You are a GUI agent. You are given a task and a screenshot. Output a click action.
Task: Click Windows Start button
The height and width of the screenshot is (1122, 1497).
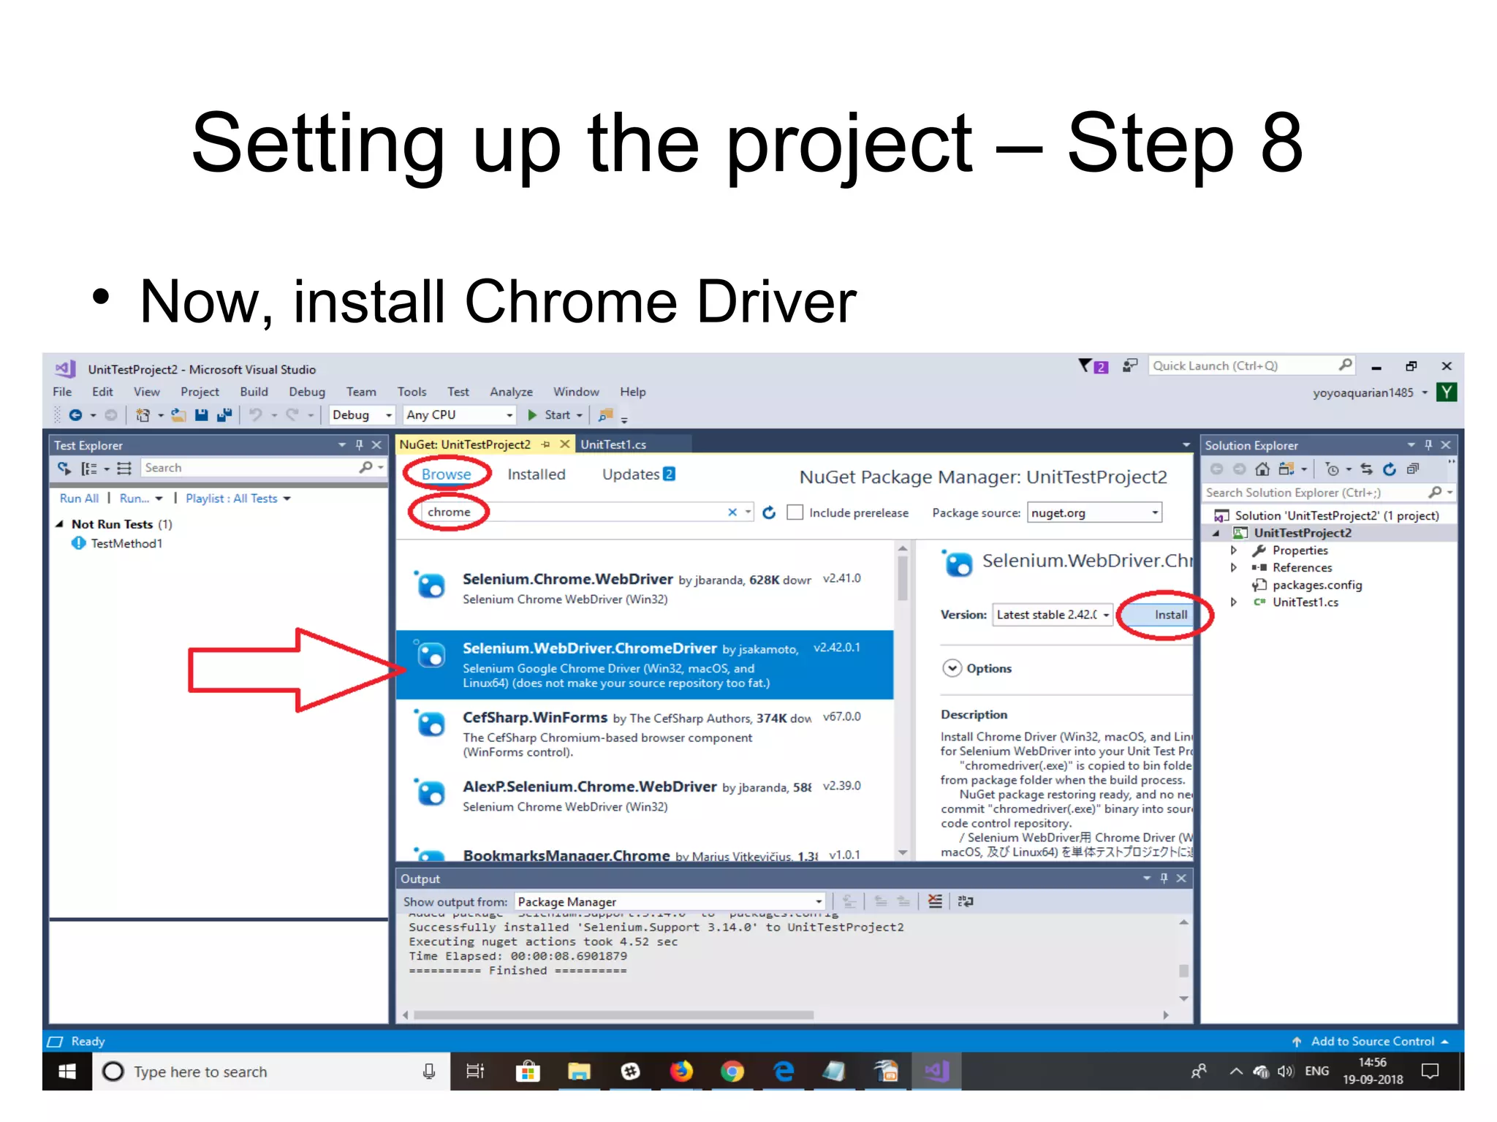click(67, 1072)
